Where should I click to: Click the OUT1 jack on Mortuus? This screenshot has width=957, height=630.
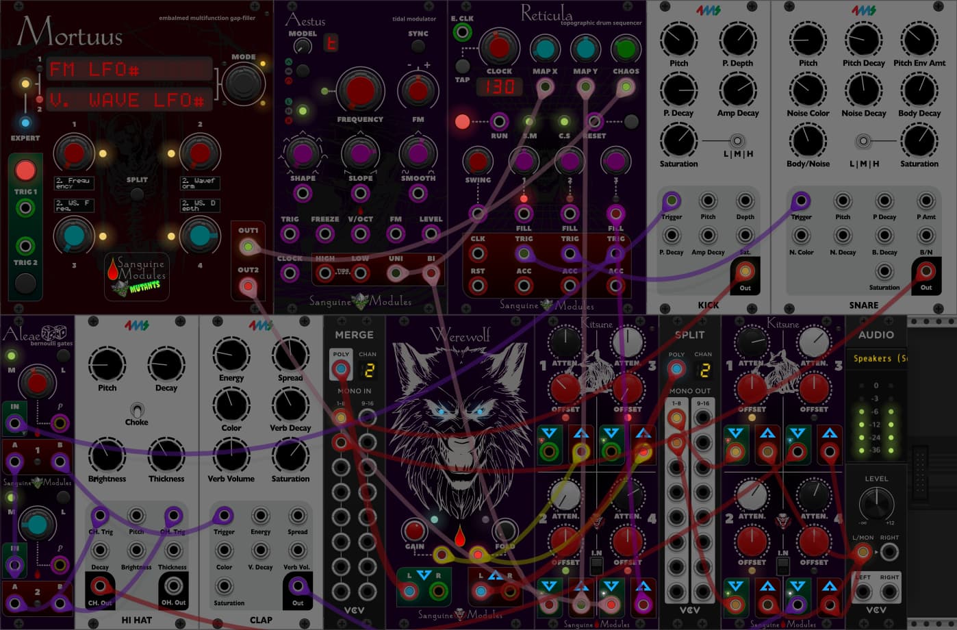coord(248,247)
